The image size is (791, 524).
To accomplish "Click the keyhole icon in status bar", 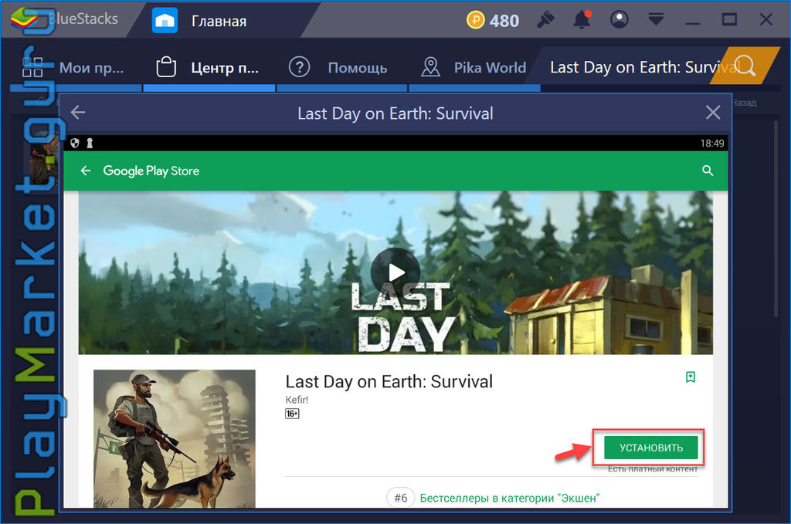I will click(90, 143).
